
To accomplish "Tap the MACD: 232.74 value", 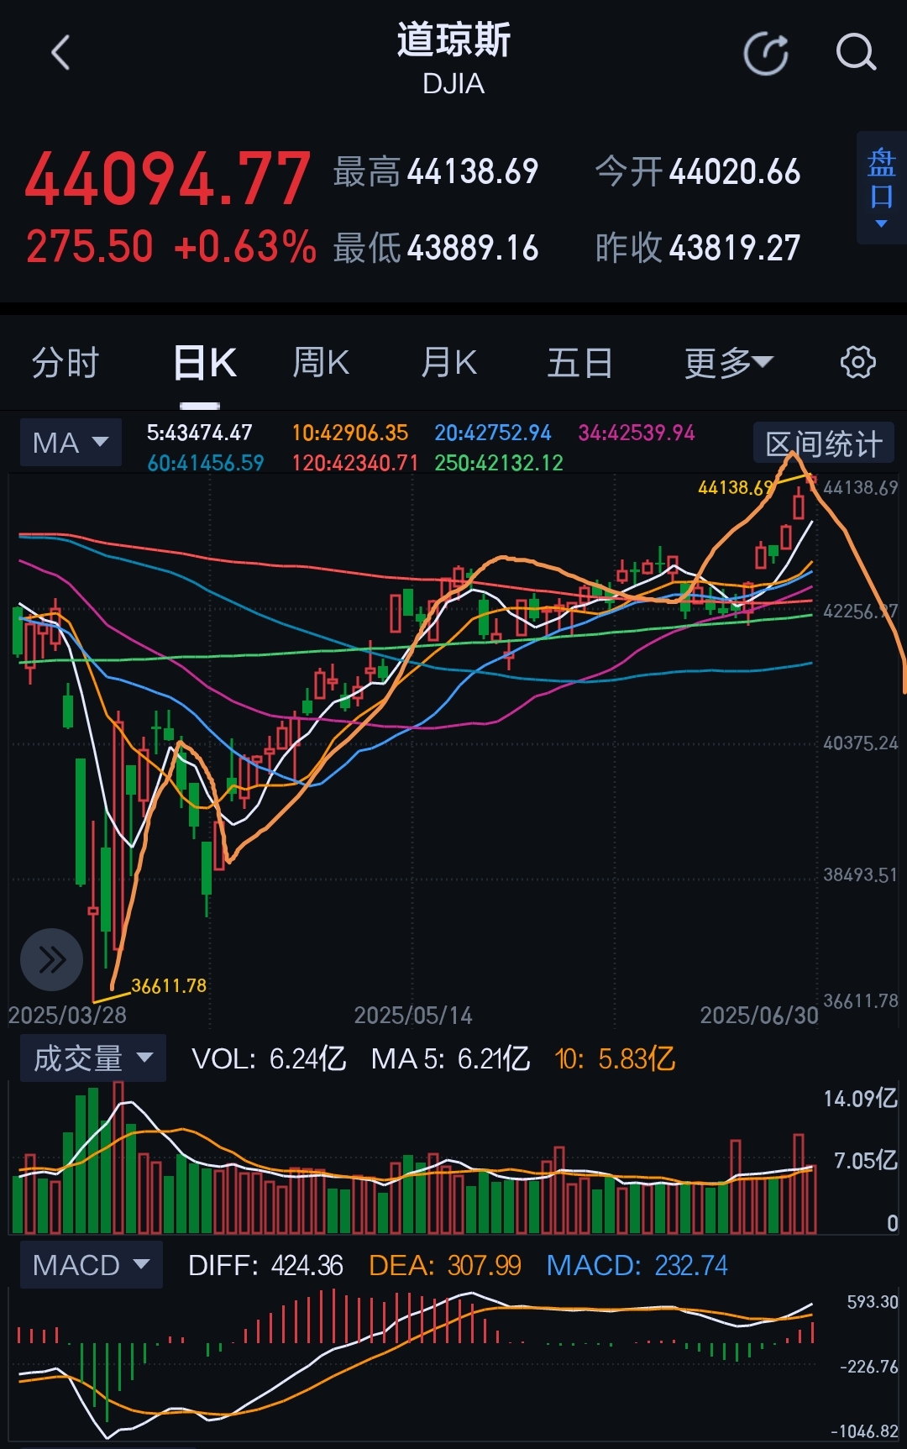I will coord(637,1265).
